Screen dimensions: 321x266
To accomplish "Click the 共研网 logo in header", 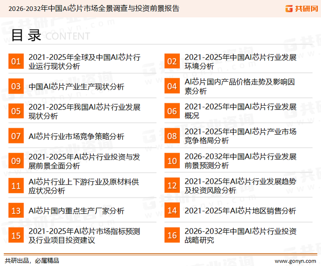I will pyautogui.click(x=302, y=9).
